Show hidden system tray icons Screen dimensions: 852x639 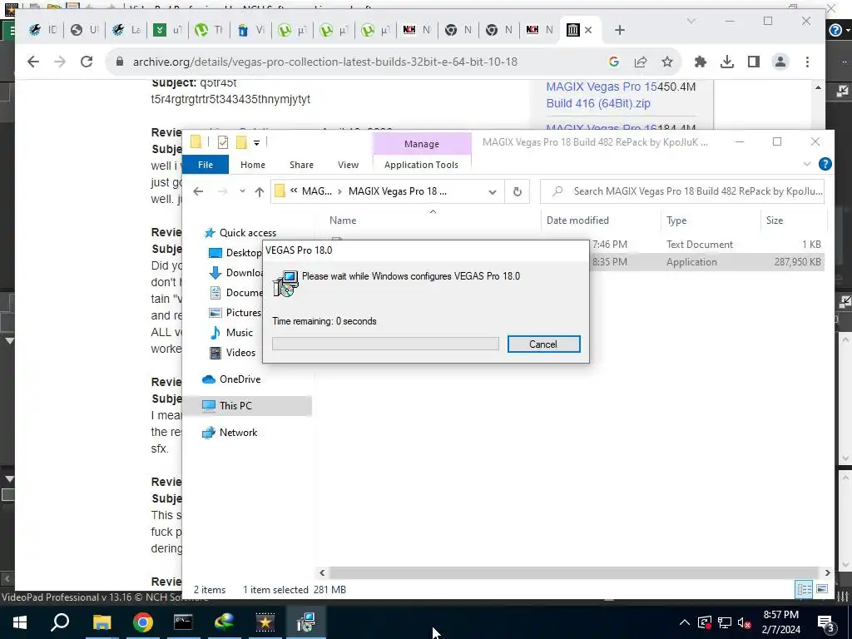click(x=685, y=622)
